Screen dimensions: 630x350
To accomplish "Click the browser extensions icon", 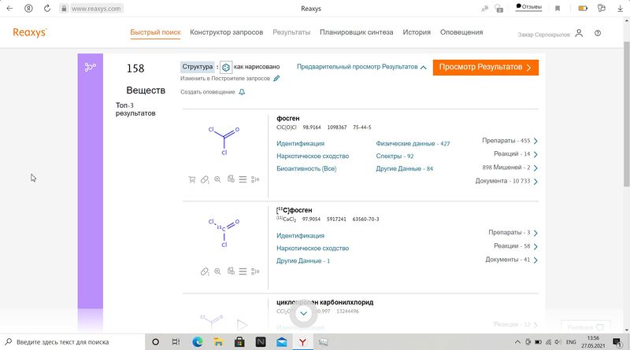I will point(601,8).
